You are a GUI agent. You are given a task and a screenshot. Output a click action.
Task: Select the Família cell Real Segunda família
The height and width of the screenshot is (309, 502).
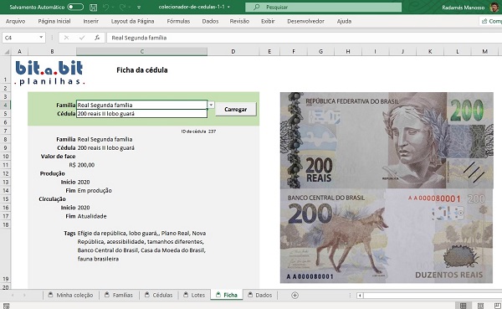coord(142,105)
